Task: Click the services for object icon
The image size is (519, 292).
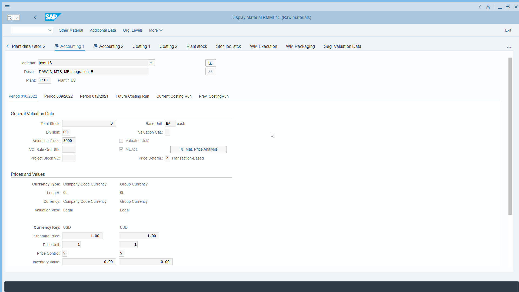Action: 10,18
